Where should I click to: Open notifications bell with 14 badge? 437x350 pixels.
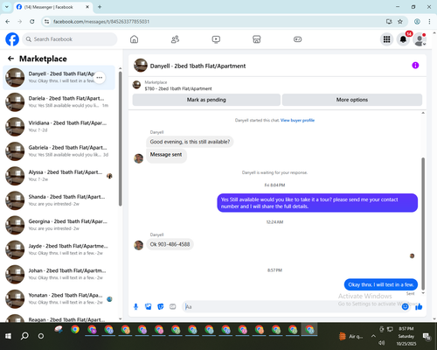[x=404, y=39]
